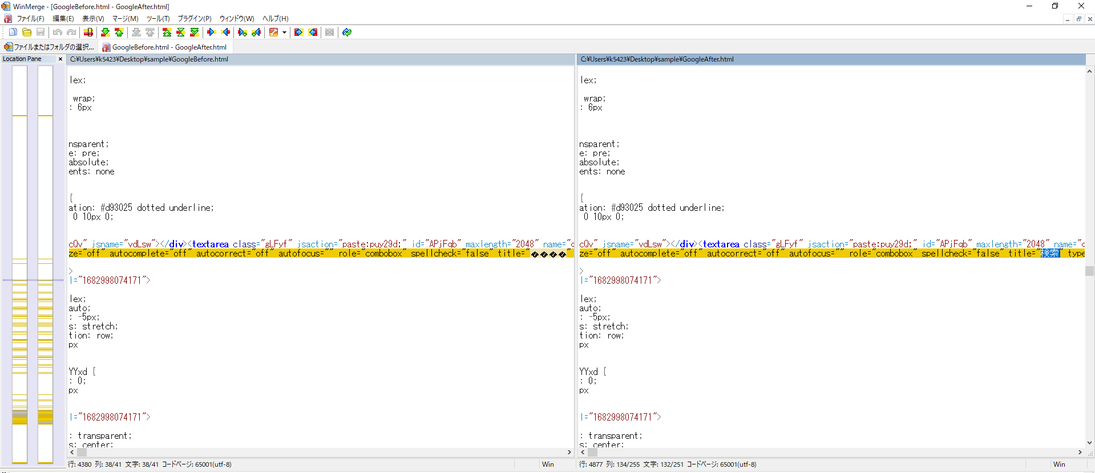Open the options wrench dropdown arrow
The image size is (1095, 473).
pyautogui.click(x=284, y=32)
